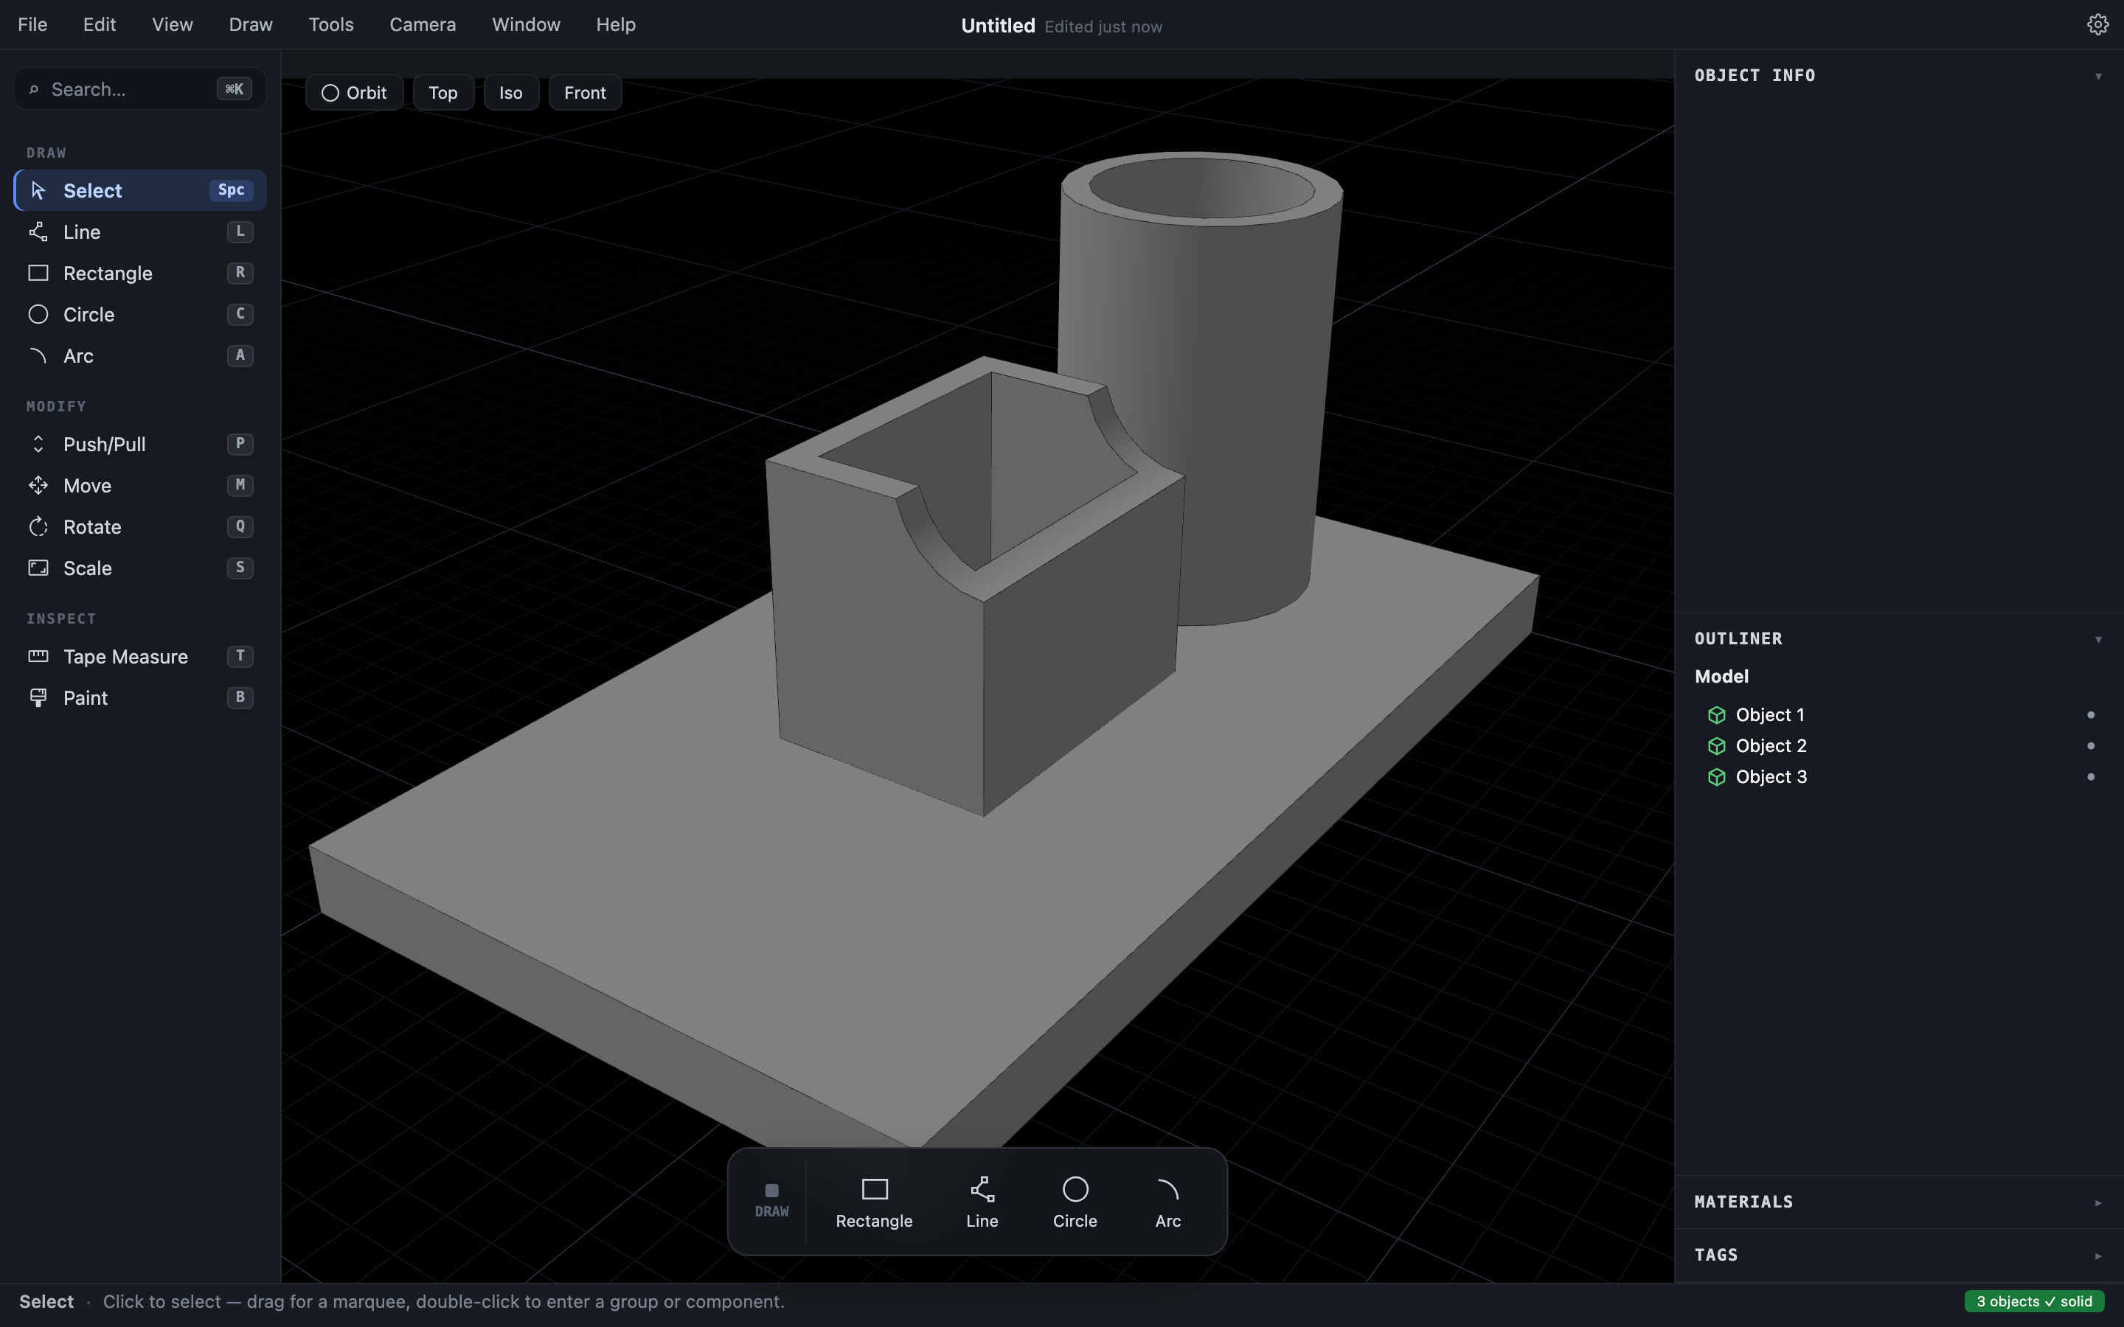The image size is (2124, 1327).
Task: Click the Search input field
Action: [140, 88]
